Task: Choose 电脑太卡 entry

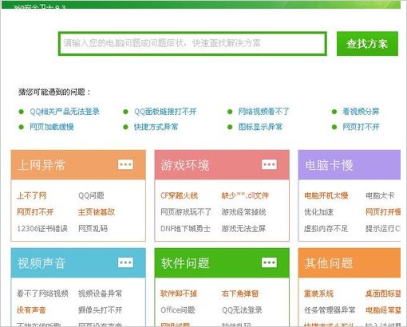Action: 380,195
